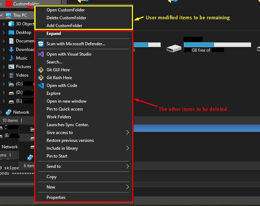
Task: Expand the Pictures tree node
Action: pos(4,67)
